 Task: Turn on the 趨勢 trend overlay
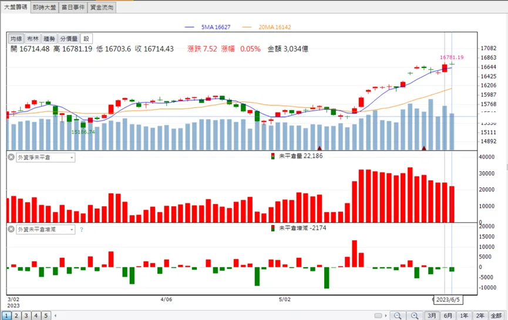[x=49, y=39]
